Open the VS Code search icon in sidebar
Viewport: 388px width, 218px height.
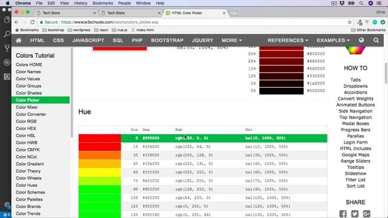coord(7,34)
